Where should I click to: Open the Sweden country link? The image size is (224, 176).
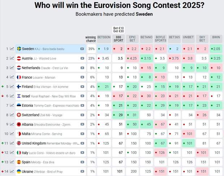[x=28, y=49]
